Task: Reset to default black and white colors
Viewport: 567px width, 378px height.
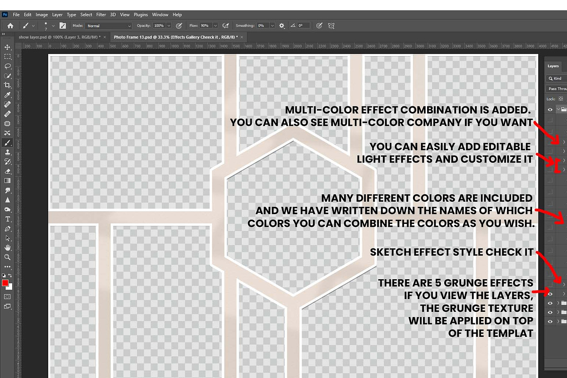Action: tap(4, 275)
